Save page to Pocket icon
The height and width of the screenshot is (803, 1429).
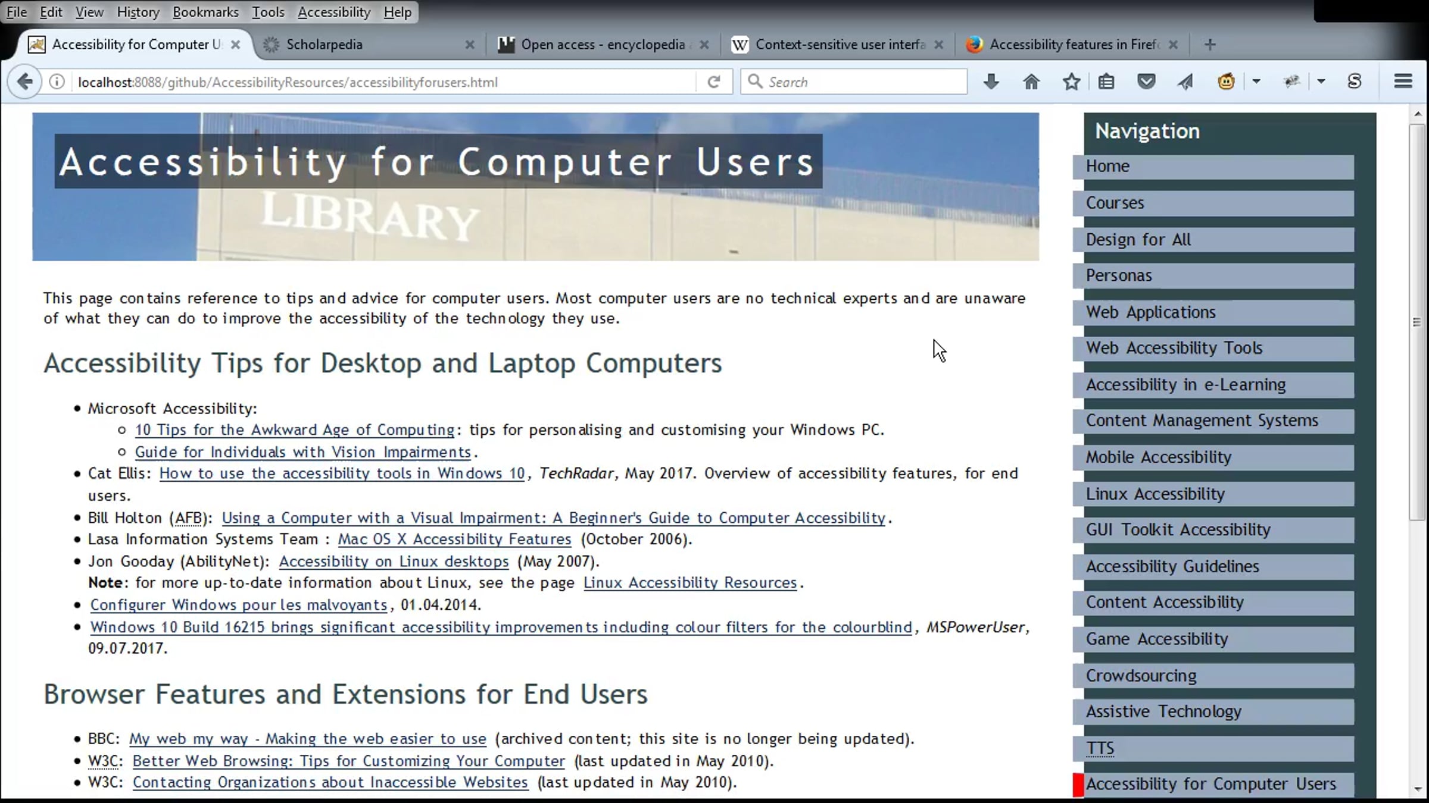(1146, 81)
